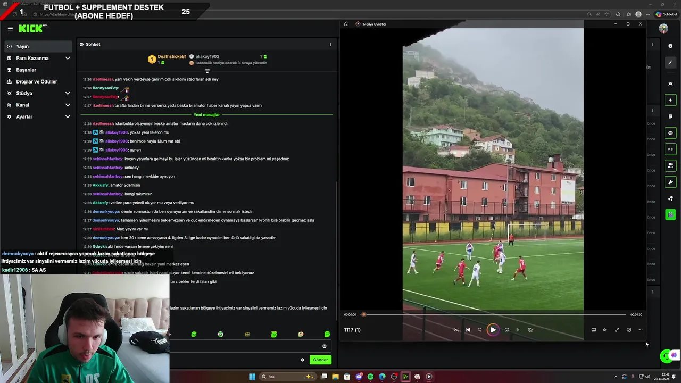Viewport: 681px width, 383px height.
Task: Click username sehinsahfanboy at 12:34
Action: pos(107,176)
